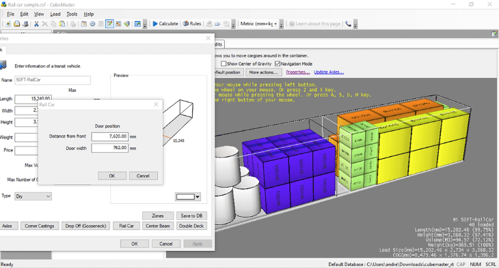This screenshot has width=499, height=268.
Task: Click the Delete X toolbar icon
Action: coord(45,24)
